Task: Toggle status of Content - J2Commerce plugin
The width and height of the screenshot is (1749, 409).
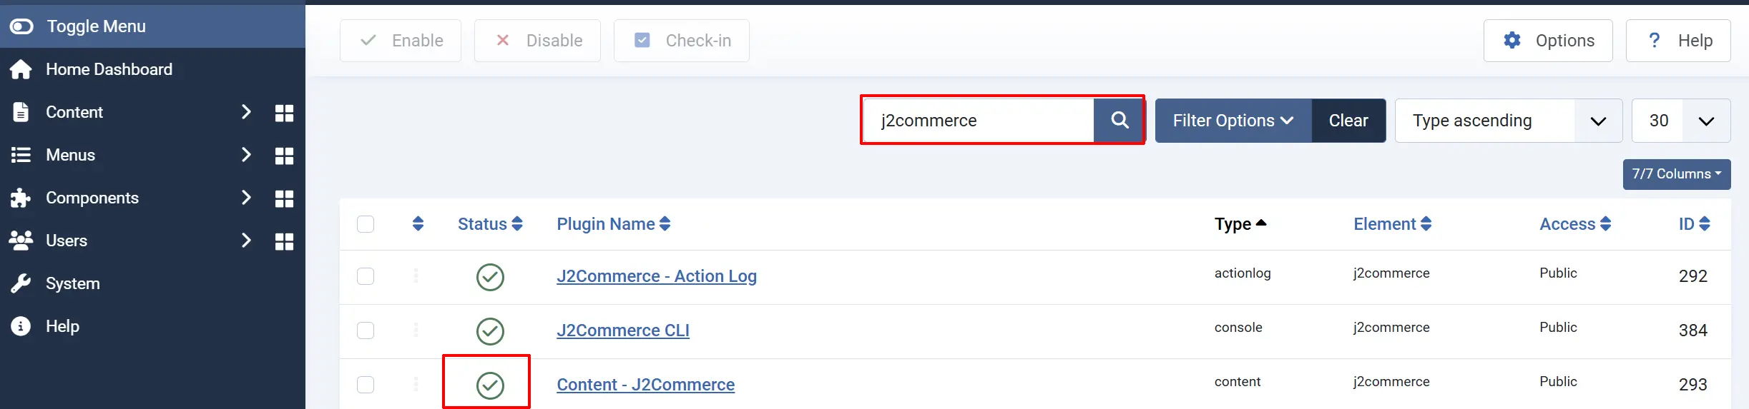Action: click(490, 385)
